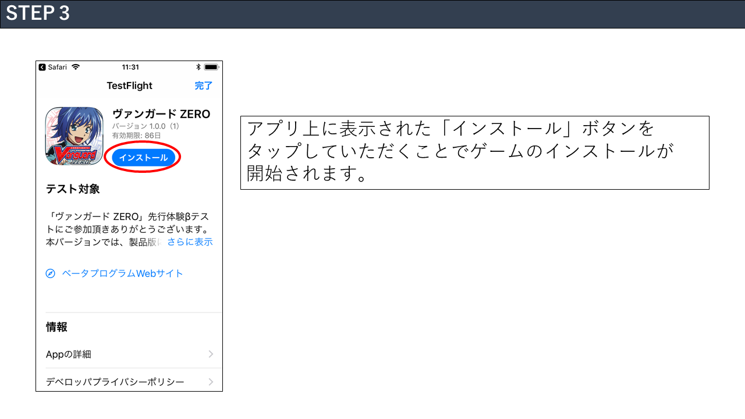Tap 完了 to close TestFlight
The height and width of the screenshot is (419, 745).
pyautogui.click(x=203, y=86)
